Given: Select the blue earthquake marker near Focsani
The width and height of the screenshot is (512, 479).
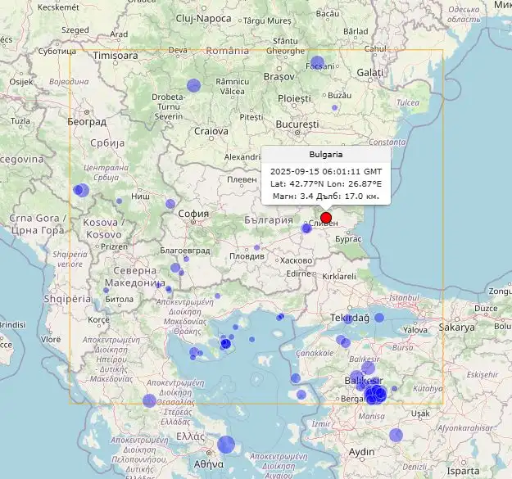Looking at the screenshot, I should (x=317, y=62).
